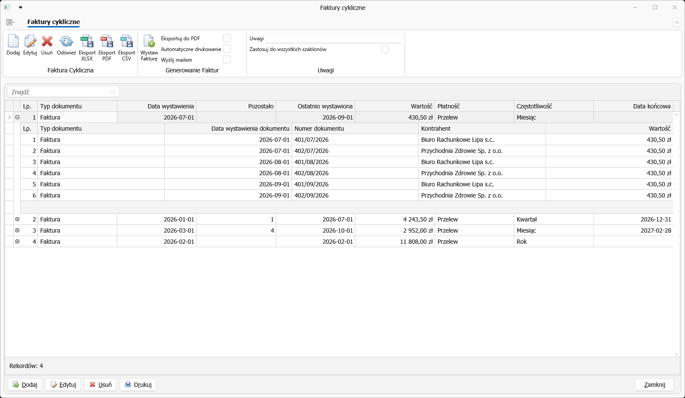Expand row 2 Kwartał invoice details

pyautogui.click(x=18, y=219)
